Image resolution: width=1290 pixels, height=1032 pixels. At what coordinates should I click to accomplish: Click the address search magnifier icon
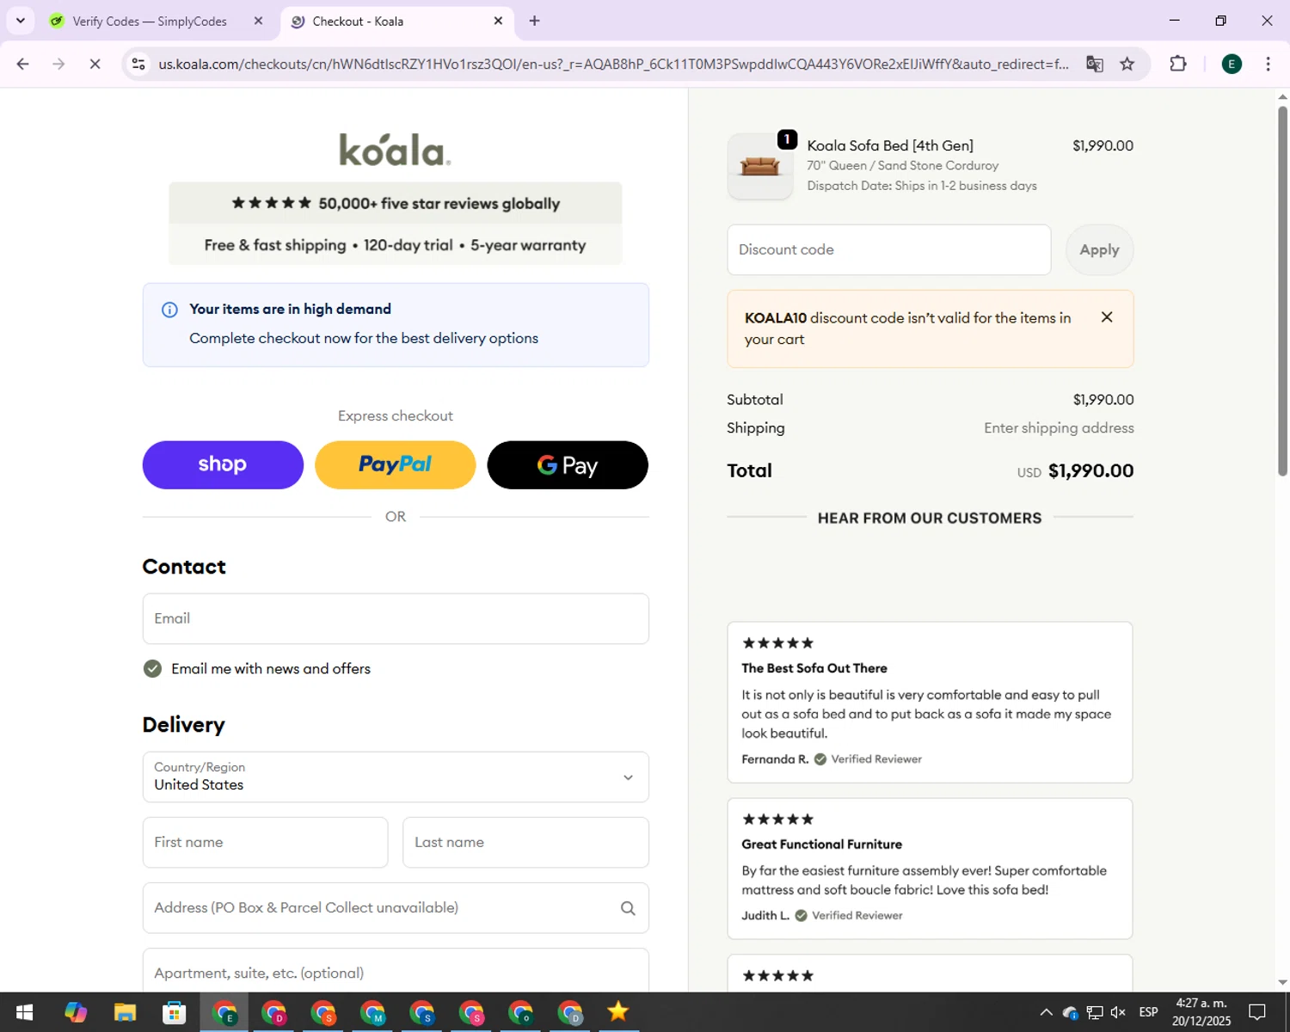628,908
